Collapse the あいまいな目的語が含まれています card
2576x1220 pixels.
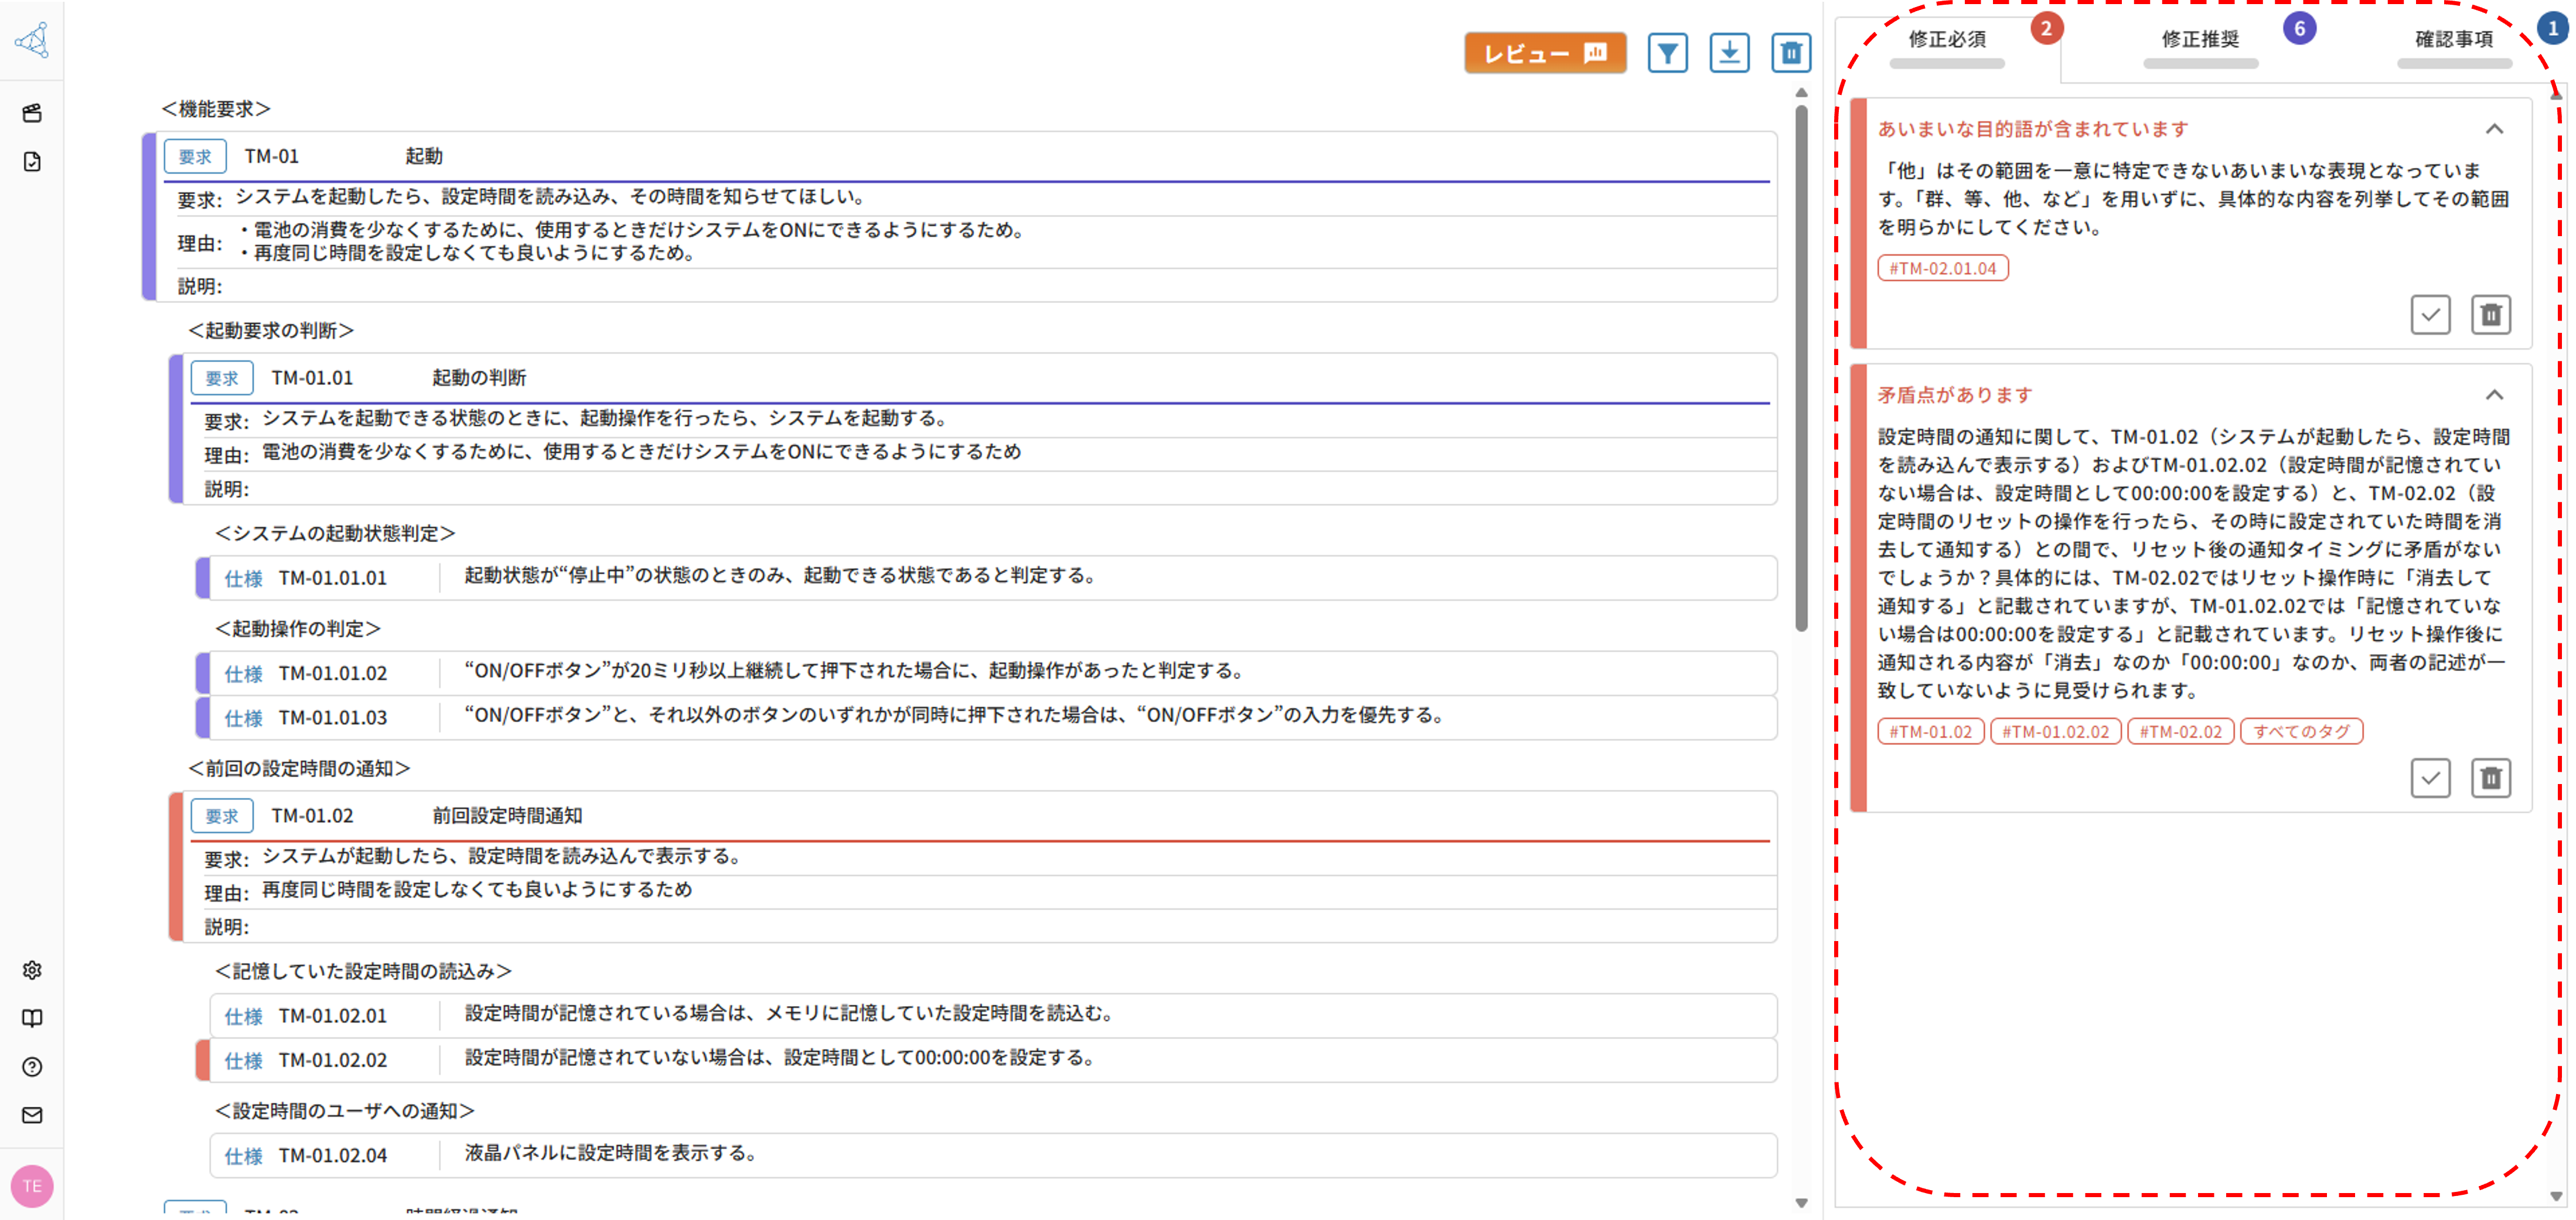pyautogui.click(x=2494, y=129)
